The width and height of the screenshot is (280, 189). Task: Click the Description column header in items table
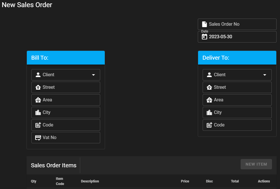[90, 181]
